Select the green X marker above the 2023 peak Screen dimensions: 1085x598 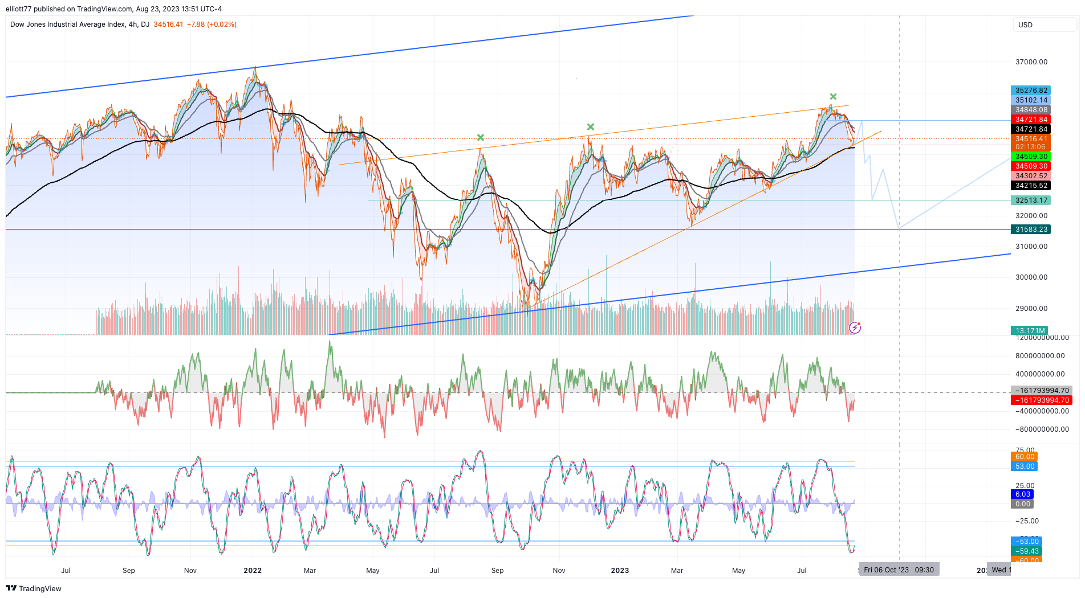click(x=833, y=97)
